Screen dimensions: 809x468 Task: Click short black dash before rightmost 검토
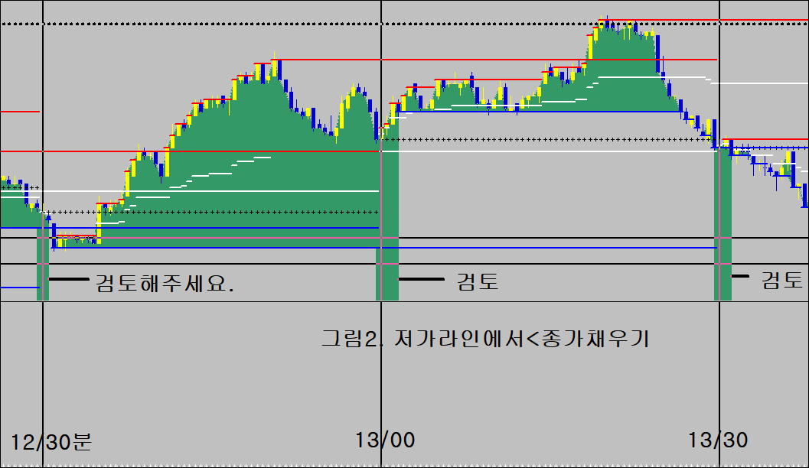741,277
